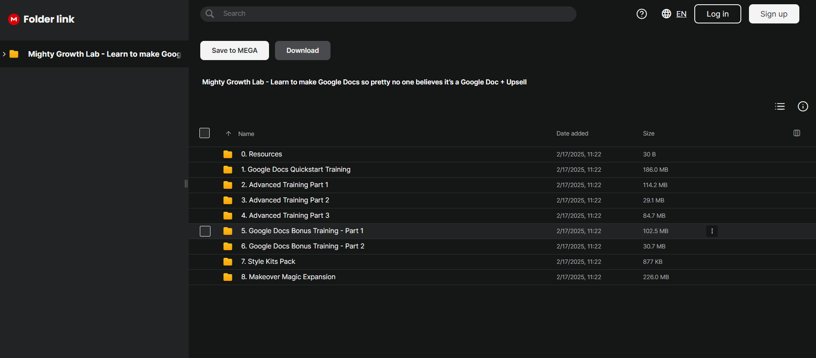Click the sort arrow beside Name
Screen dimensions: 816x358
[228, 134]
